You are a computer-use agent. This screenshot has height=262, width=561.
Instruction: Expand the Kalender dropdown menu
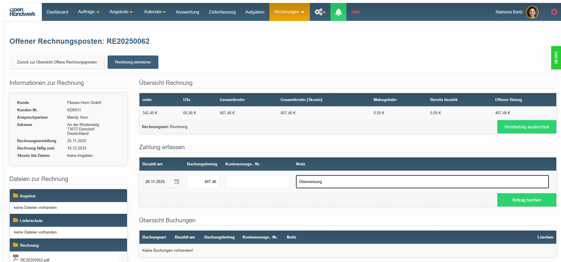pyautogui.click(x=155, y=12)
